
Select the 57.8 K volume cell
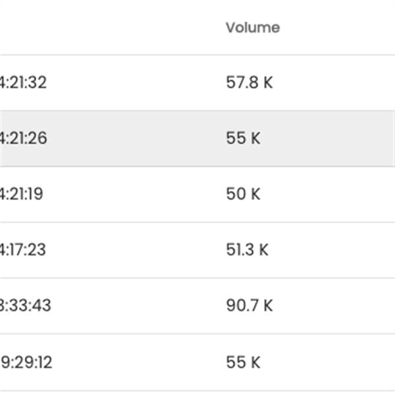[x=249, y=83]
